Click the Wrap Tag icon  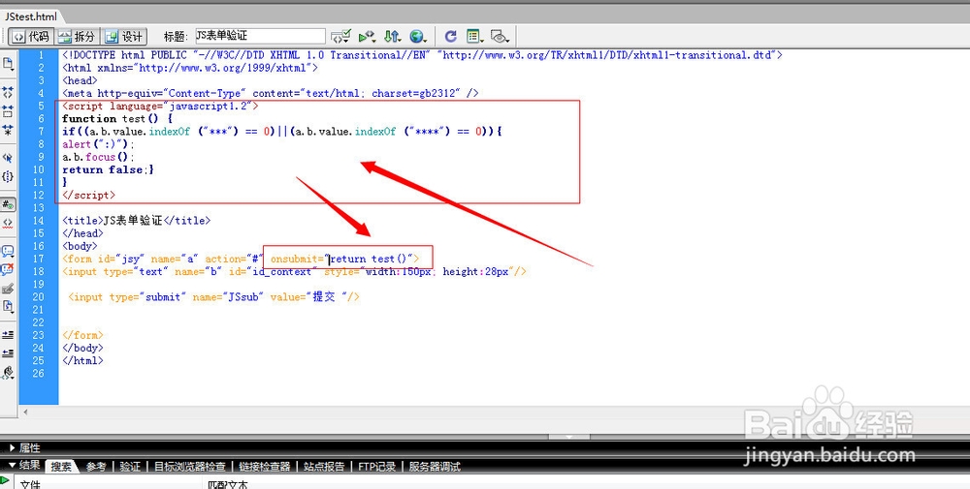tap(8, 289)
